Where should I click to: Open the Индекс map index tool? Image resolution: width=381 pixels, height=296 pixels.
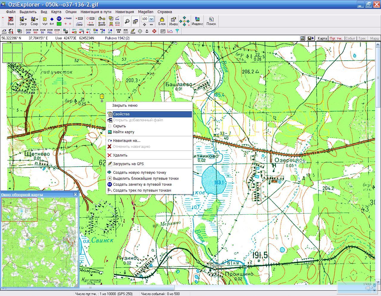197,21
